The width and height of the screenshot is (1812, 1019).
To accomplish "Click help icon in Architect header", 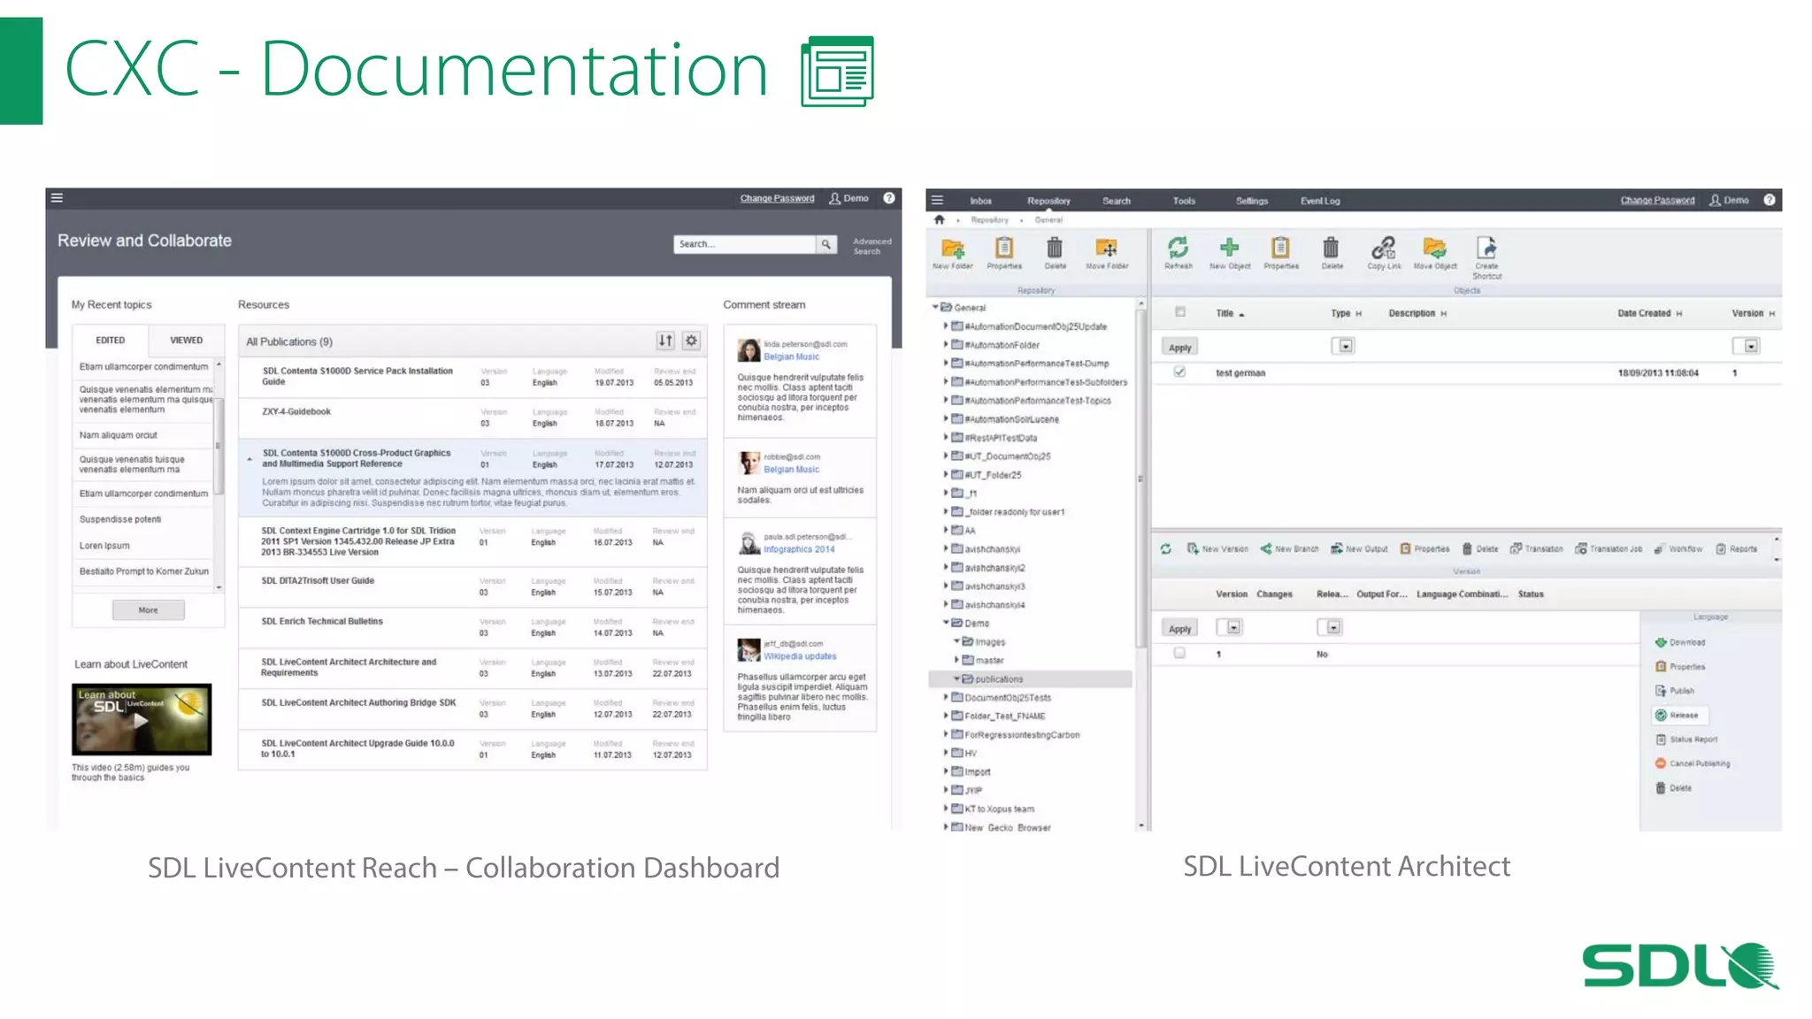I will (x=1770, y=200).
